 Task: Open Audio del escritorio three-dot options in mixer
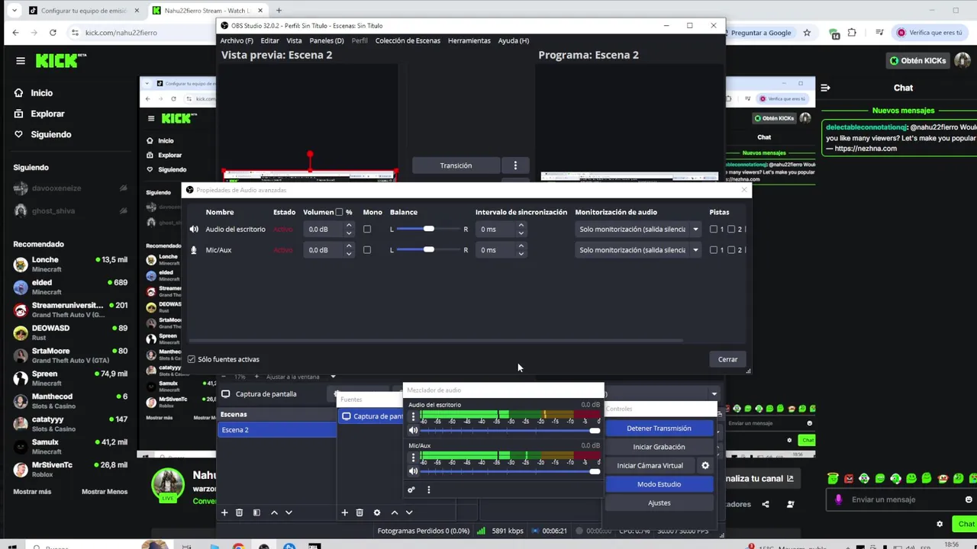pos(414,417)
